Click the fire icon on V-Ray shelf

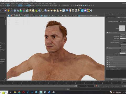click(x=8, y=11)
